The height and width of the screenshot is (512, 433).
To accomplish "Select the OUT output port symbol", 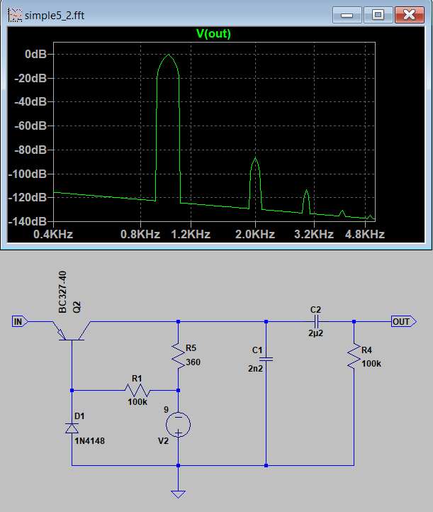I will [404, 322].
